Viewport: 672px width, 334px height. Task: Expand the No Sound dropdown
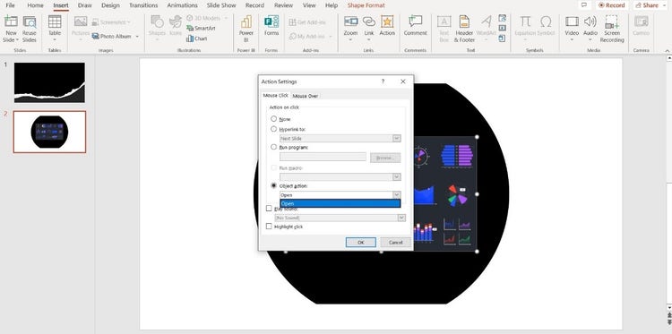point(401,218)
